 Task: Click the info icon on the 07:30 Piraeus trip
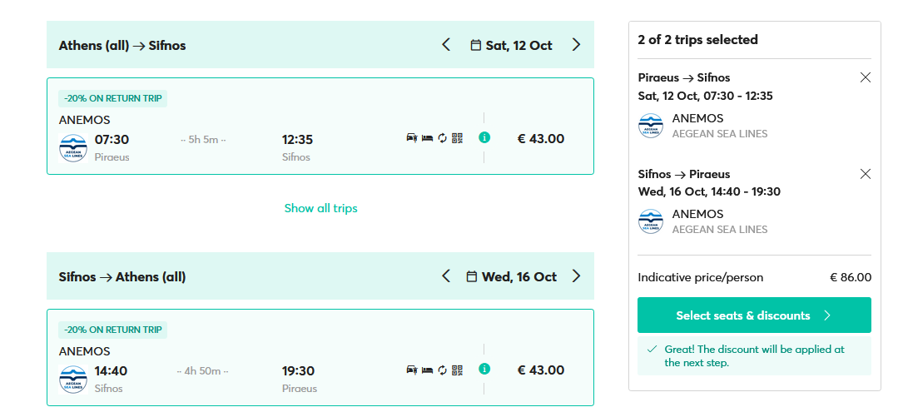coord(484,137)
